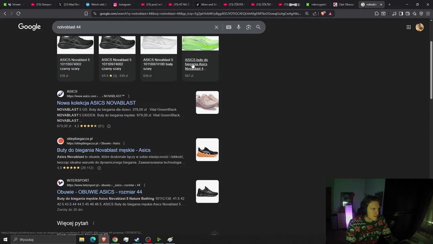Open the Brave main hamburger menu

[428, 14]
